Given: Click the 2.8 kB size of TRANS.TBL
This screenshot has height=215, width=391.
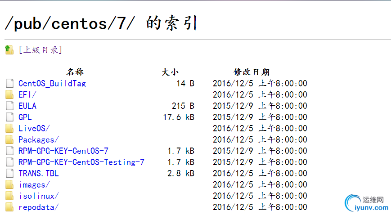Looking at the screenshot, I should click(x=181, y=173).
